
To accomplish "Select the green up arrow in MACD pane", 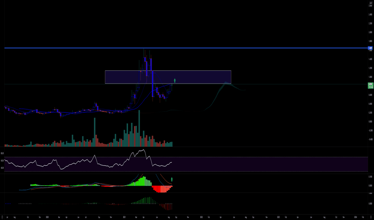I will (172, 179).
